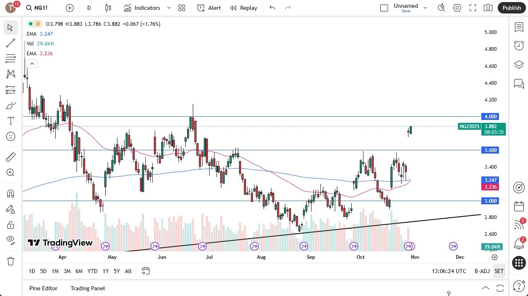Screen dimensions: 528x296
Task: Lock all drawings with the padlock icon
Action: point(10,225)
